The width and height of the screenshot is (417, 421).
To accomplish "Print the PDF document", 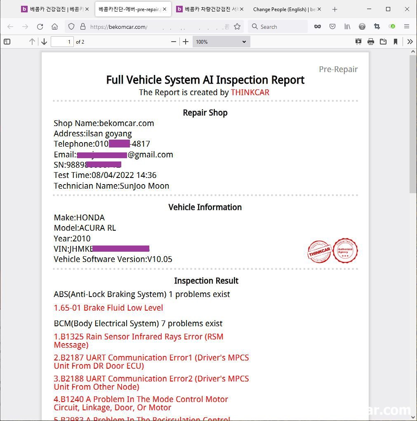I will [371, 42].
